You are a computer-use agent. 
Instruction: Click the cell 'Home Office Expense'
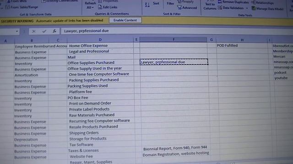click(88, 46)
